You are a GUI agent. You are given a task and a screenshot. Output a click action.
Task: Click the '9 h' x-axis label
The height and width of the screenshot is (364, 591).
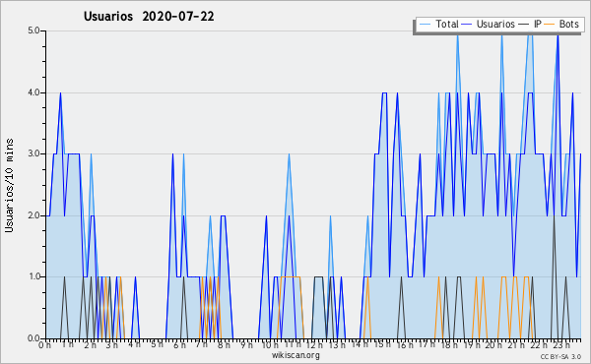click(246, 344)
